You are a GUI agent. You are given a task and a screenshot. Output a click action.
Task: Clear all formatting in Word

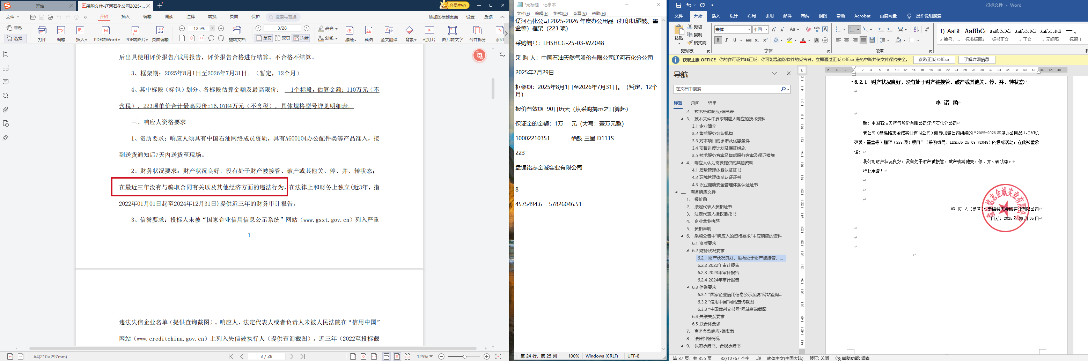tap(808, 30)
